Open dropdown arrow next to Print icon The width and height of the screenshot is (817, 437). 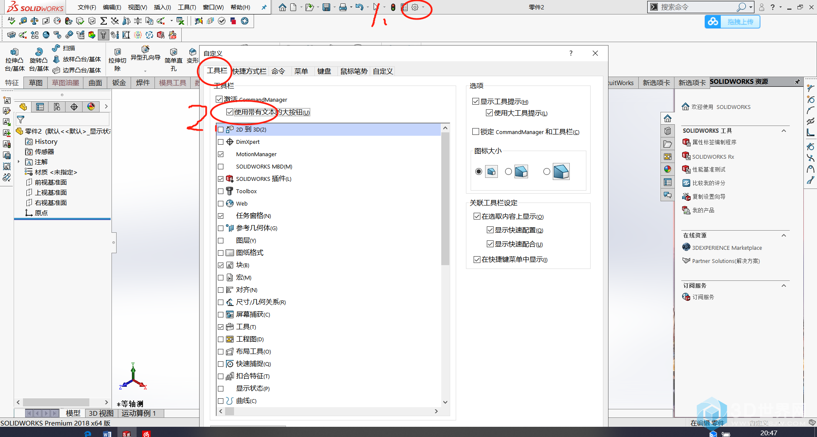(x=351, y=7)
